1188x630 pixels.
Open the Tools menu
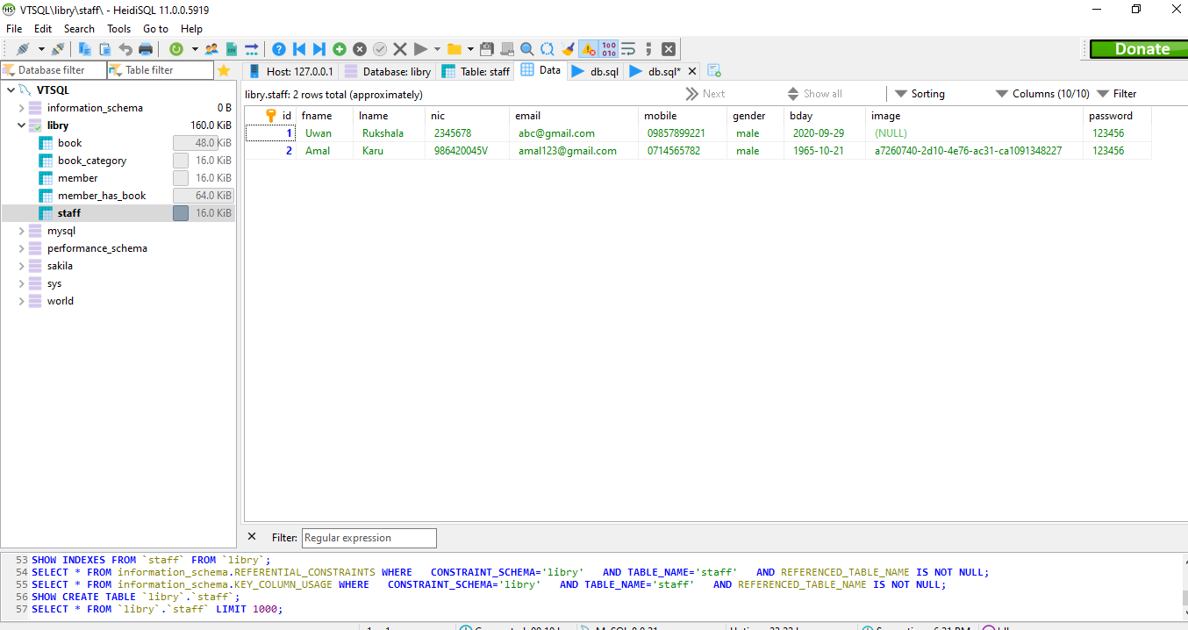click(118, 28)
